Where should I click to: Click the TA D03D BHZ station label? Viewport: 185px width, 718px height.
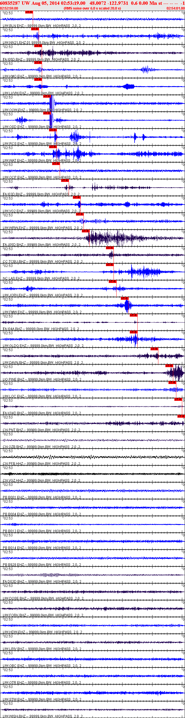click(42, 582)
